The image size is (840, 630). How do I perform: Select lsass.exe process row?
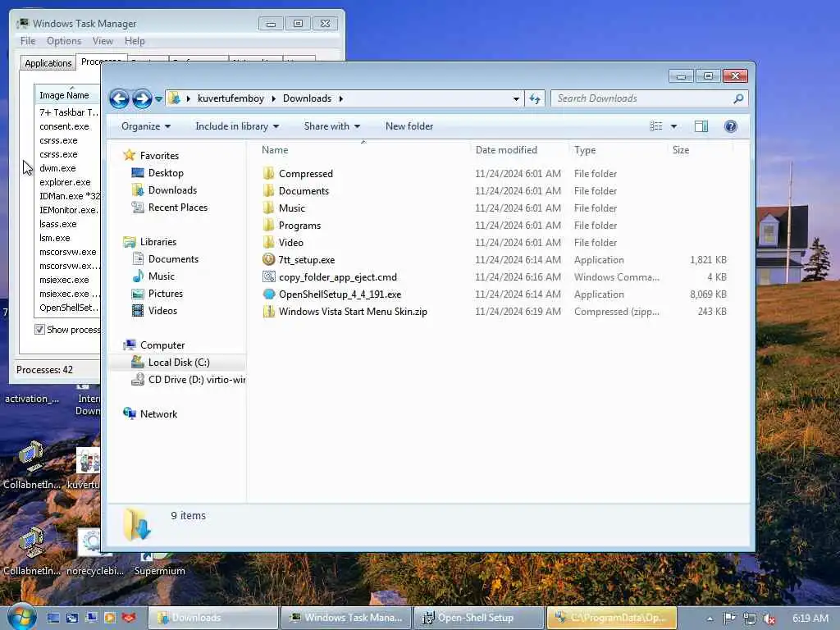pyautogui.click(x=58, y=224)
